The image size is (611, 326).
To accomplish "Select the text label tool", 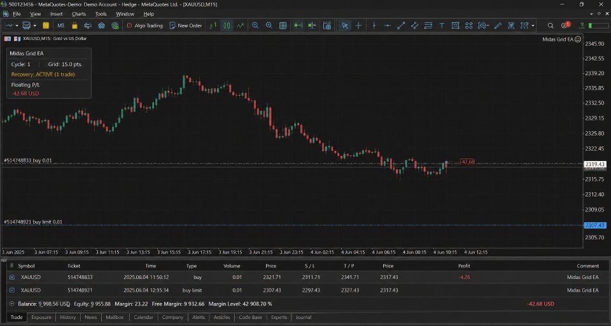I will coord(442,25).
